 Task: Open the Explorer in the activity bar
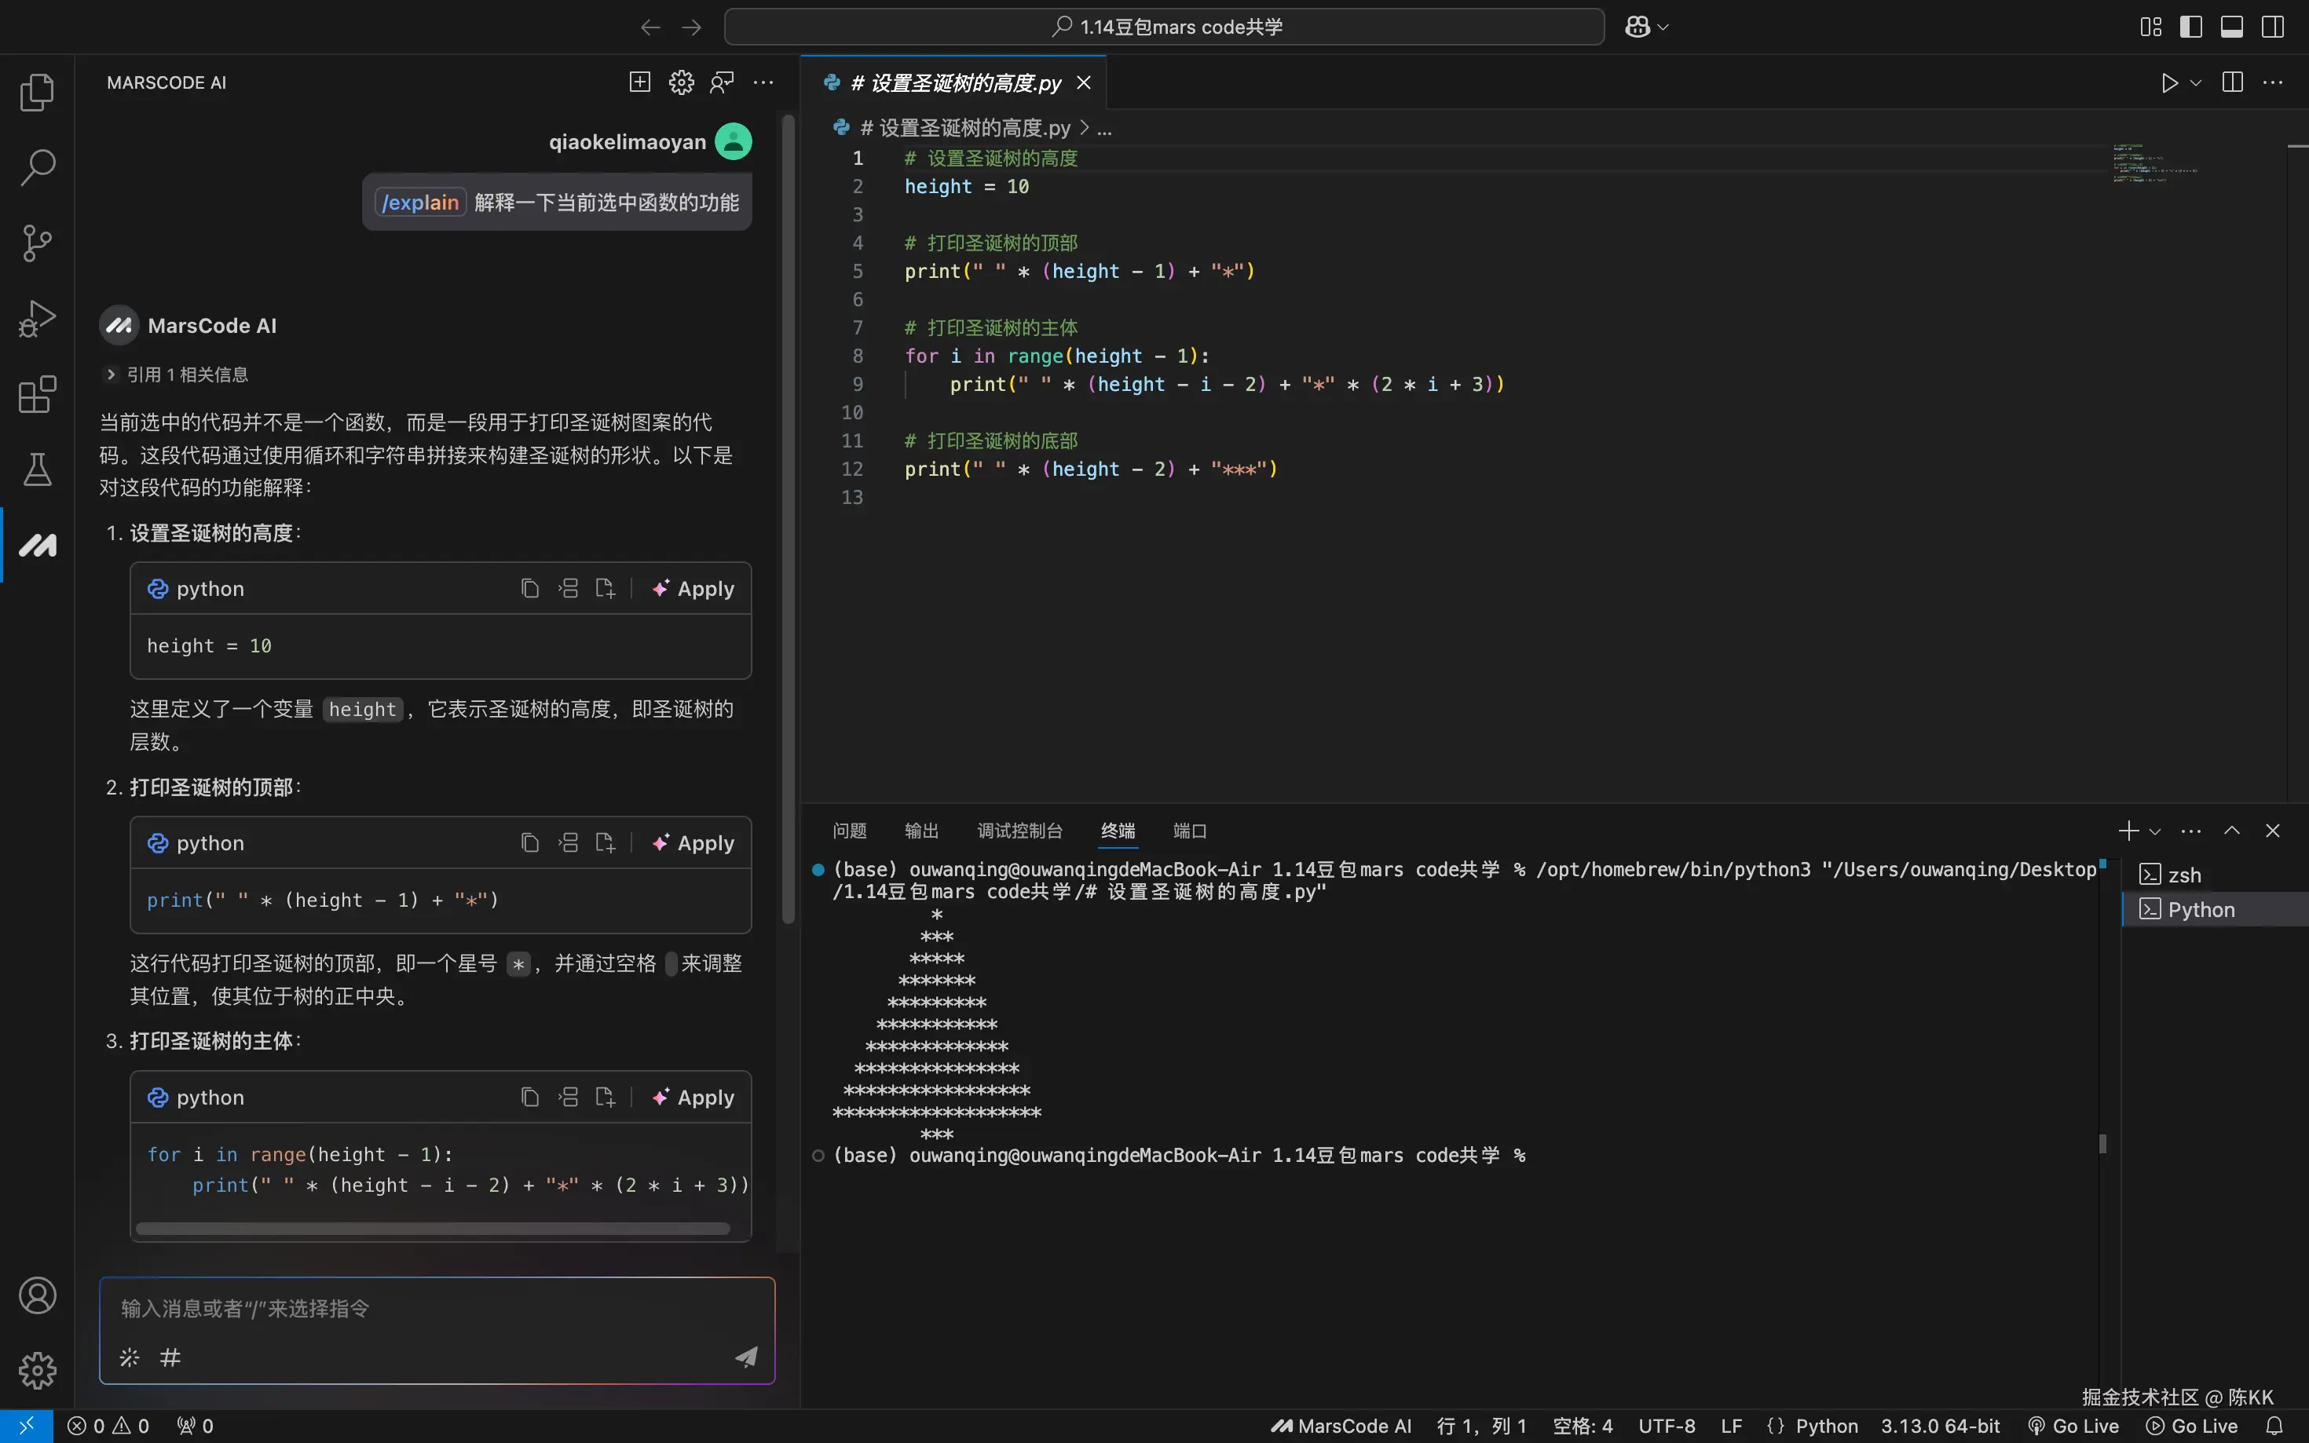[36, 92]
